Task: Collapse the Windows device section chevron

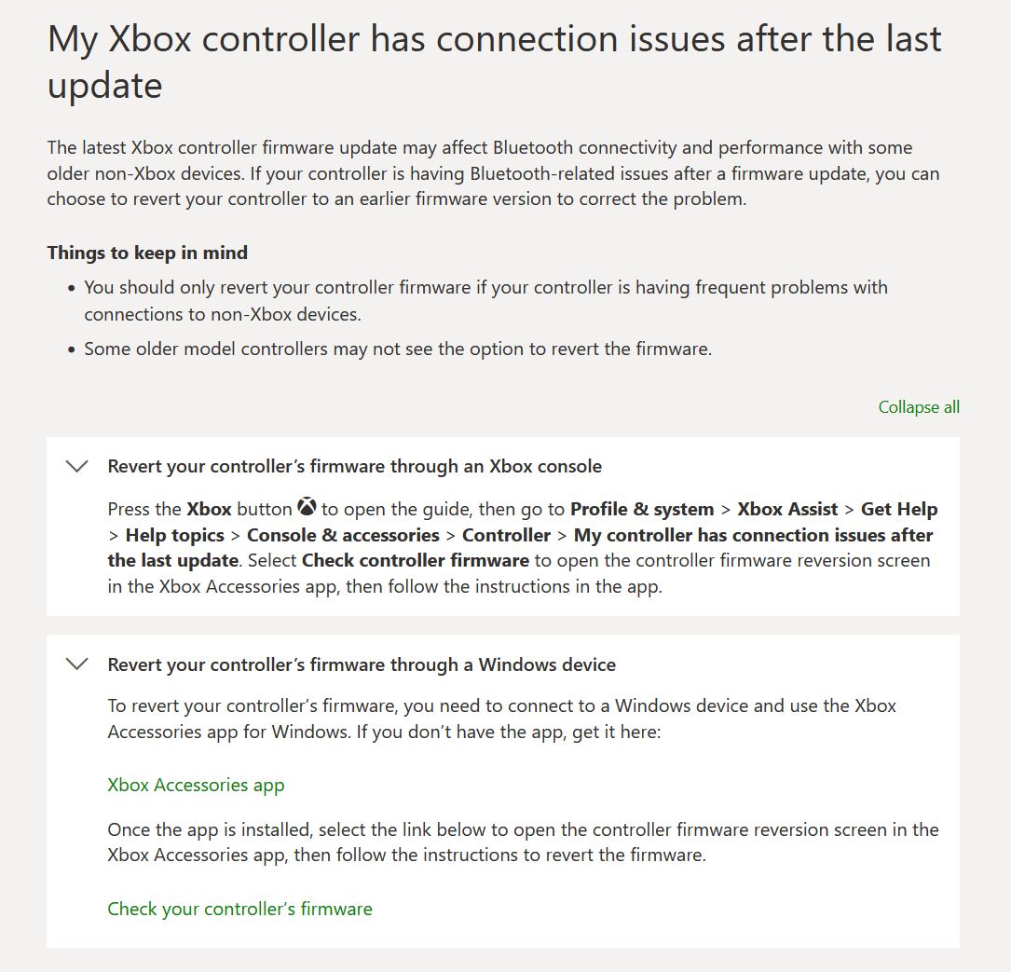Action: tap(77, 664)
